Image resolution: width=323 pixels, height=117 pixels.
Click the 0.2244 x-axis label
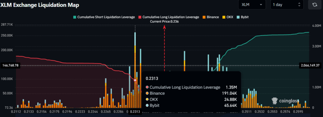[x=93, y=112]
